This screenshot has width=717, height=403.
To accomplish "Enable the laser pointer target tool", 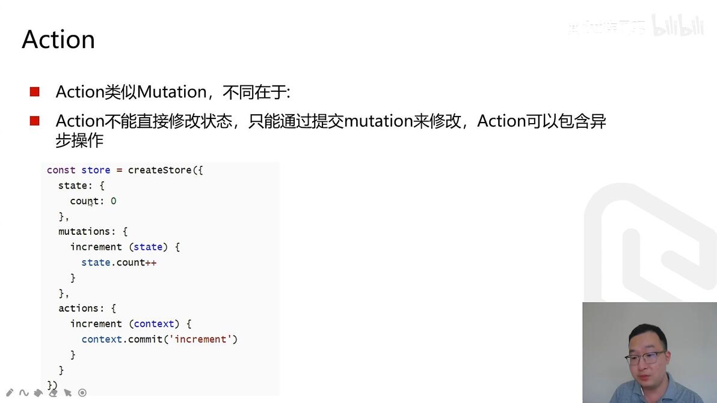I will (82, 393).
